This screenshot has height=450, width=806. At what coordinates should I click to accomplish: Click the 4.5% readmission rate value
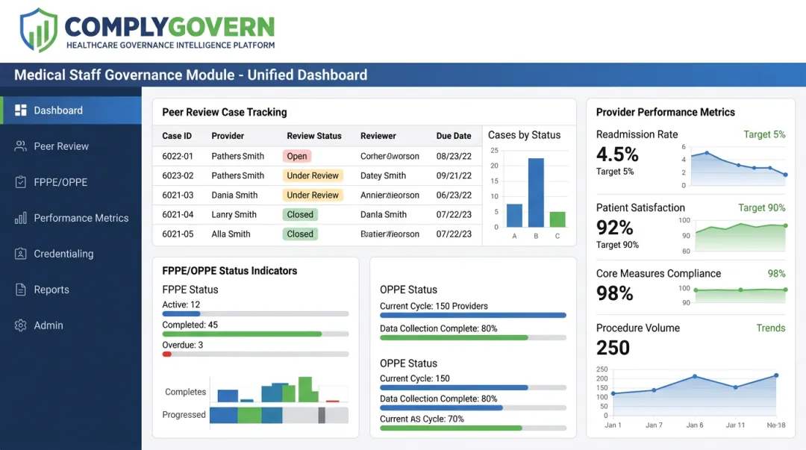(617, 154)
